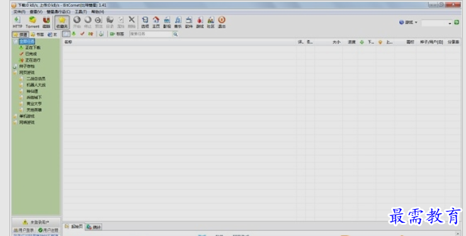Open the 游戏 search category dropdown
This screenshot has height=236, width=466.
[408, 22]
